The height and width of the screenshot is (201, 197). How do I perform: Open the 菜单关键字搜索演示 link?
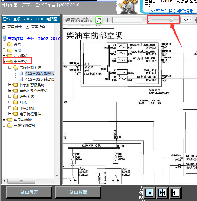pos(172,11)
